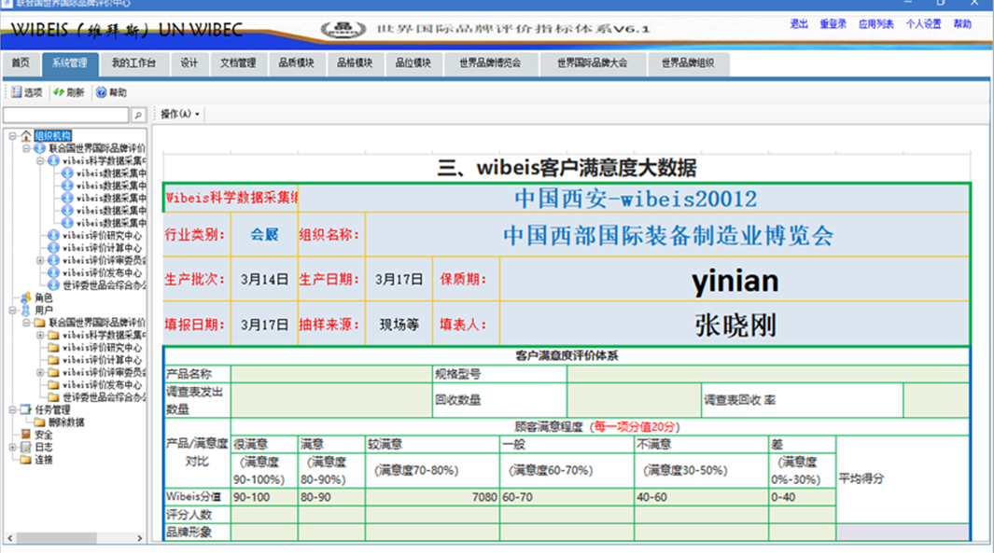This screenshot has height=553, width=994.
Task: Open the 品质模块 tab
Action: pyautogui.click(x=297, y=63)
